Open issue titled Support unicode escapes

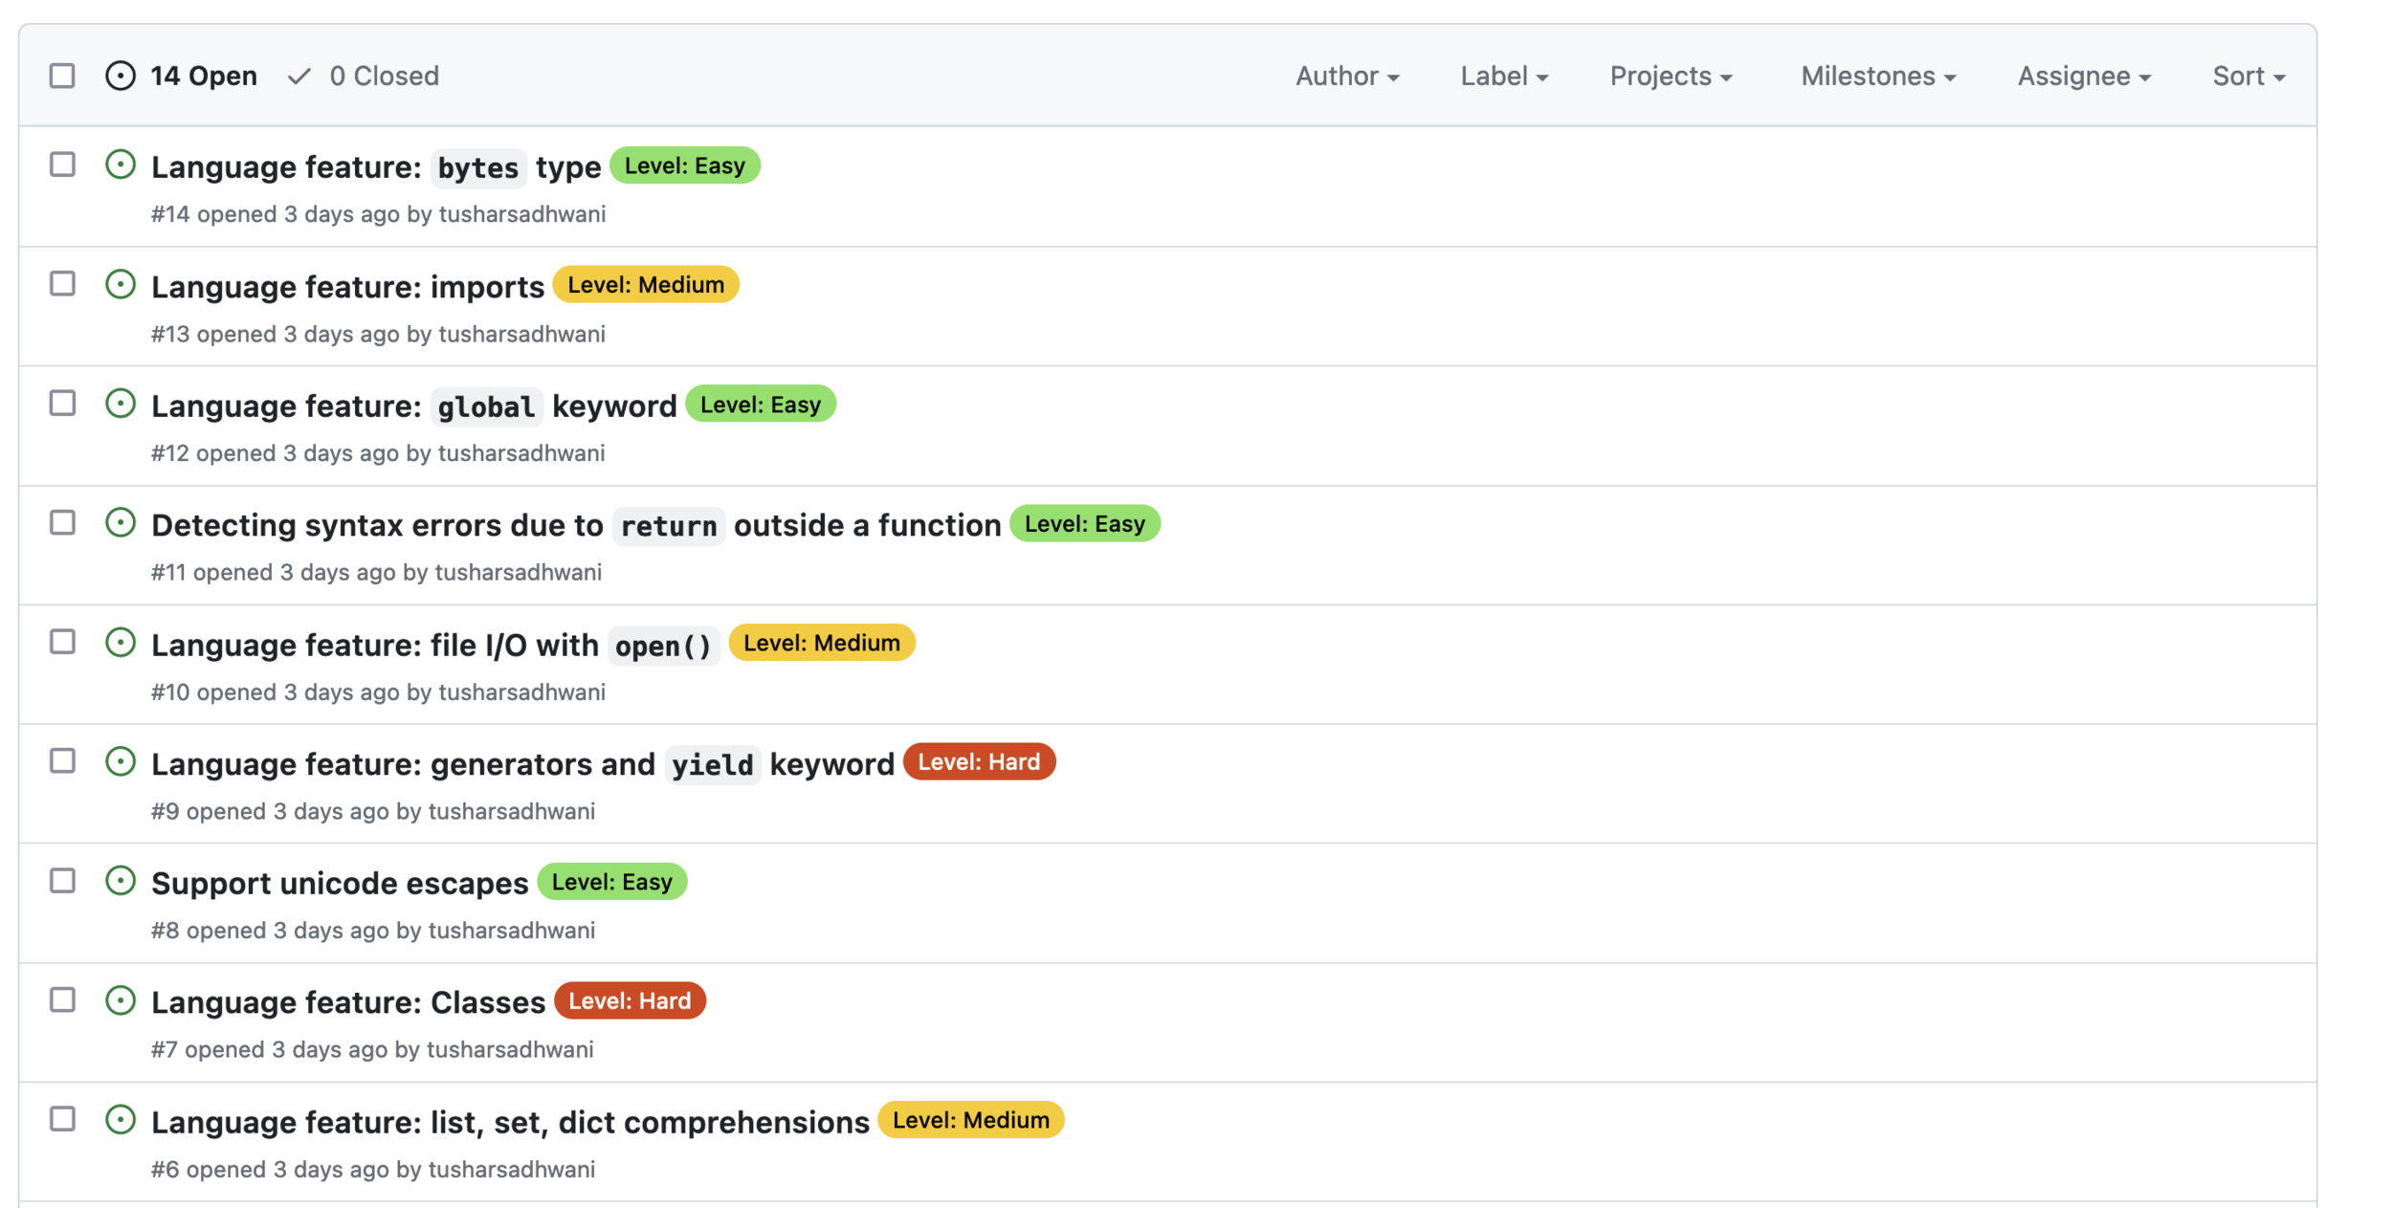pos(340,884)
